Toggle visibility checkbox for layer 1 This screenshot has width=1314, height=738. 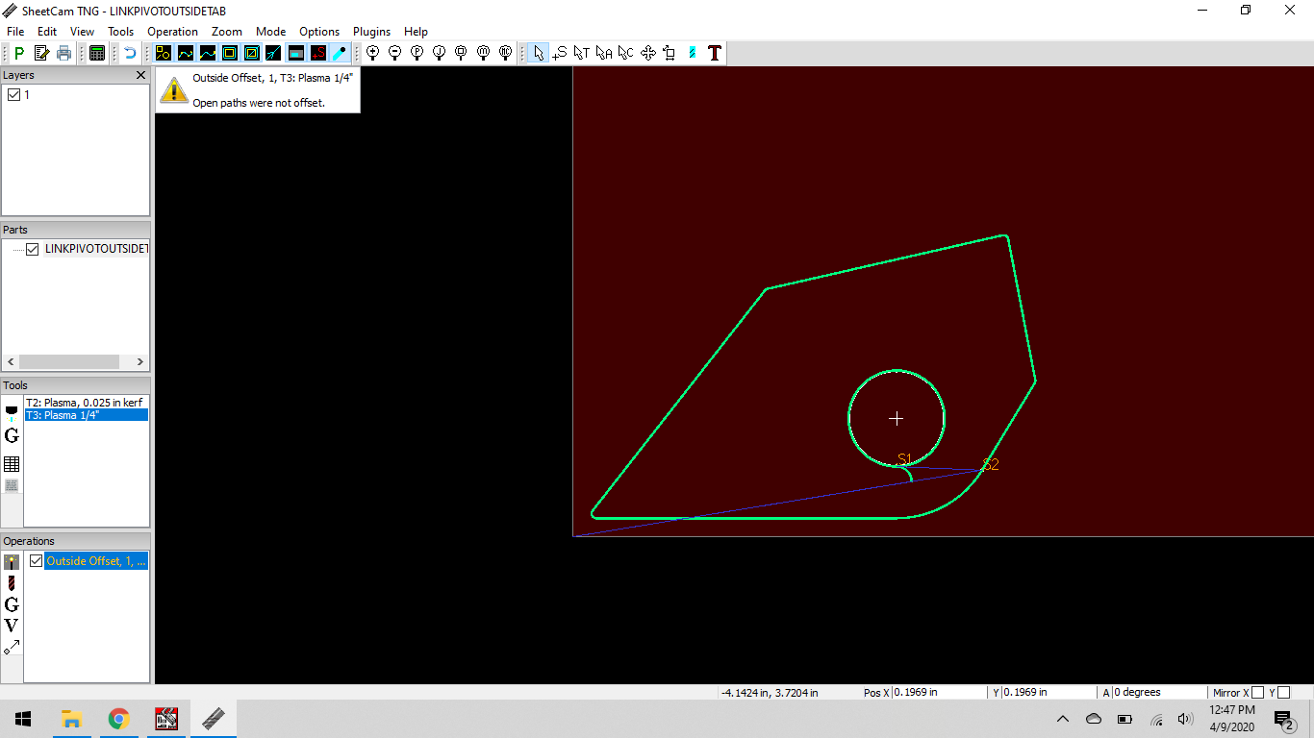pos(13,95)
